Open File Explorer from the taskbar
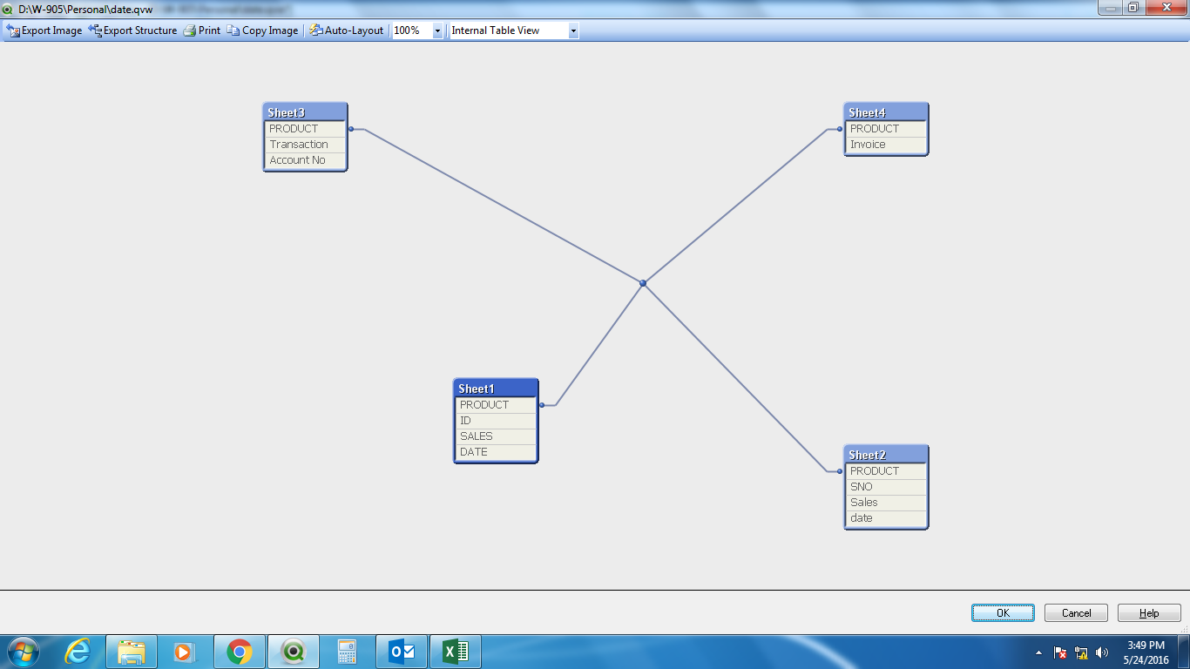The image size is (1190, 669). pos(132,652)
